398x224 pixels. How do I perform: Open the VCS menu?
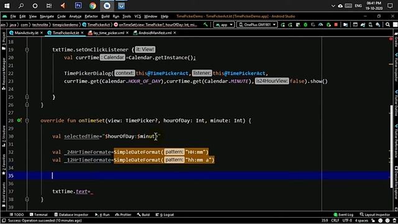137,16
